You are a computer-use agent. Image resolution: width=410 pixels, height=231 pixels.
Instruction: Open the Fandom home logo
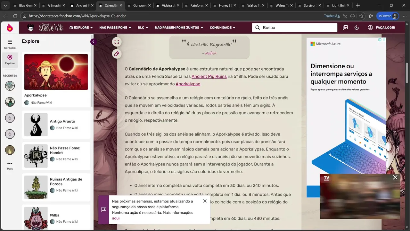click(x=10, y=28)
